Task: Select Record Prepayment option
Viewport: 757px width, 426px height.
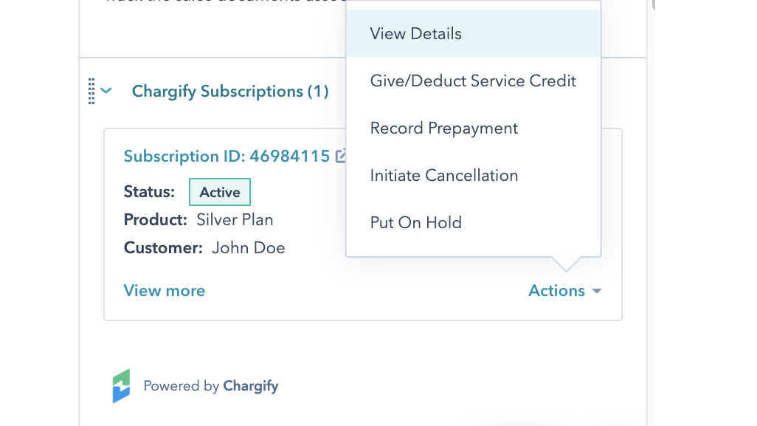Action: tap(444, 128)
